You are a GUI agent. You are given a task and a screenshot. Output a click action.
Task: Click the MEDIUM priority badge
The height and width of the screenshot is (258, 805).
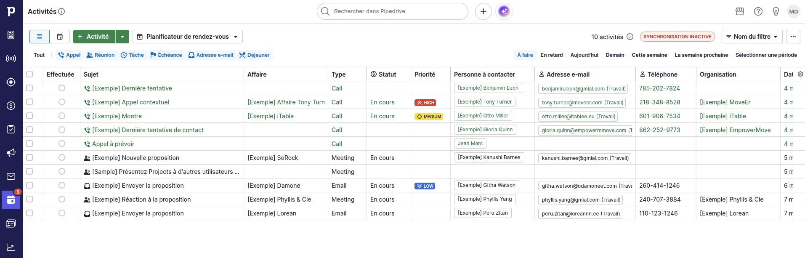[x=429, y=117]
